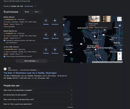Viewport: 130px width, 109px height.
Task: Click the Bellevue label on the map
Action: [x=117, y=43]
